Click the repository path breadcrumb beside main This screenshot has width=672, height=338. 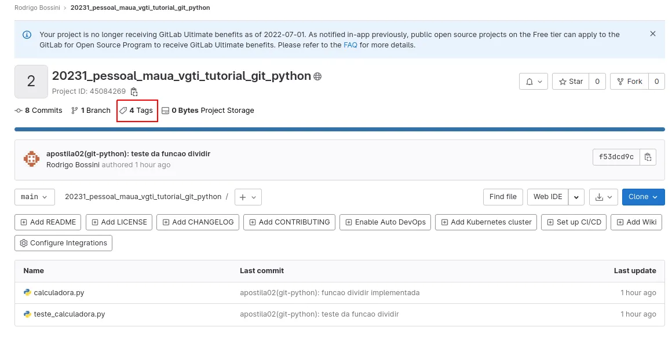(x=143, y=197)
